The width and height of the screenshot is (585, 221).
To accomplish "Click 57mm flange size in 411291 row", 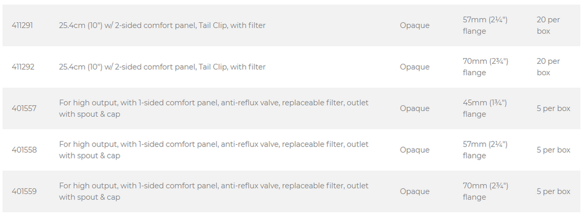I will coord(486,25).
